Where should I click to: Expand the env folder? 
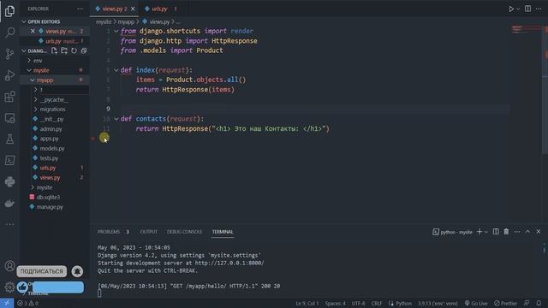click(29, 61)
